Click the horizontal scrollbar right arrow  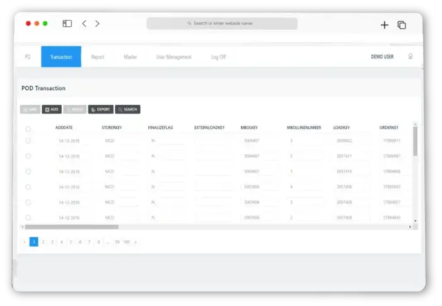[x=410, y=227]
